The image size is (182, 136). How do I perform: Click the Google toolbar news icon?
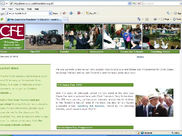coord(64,13)
